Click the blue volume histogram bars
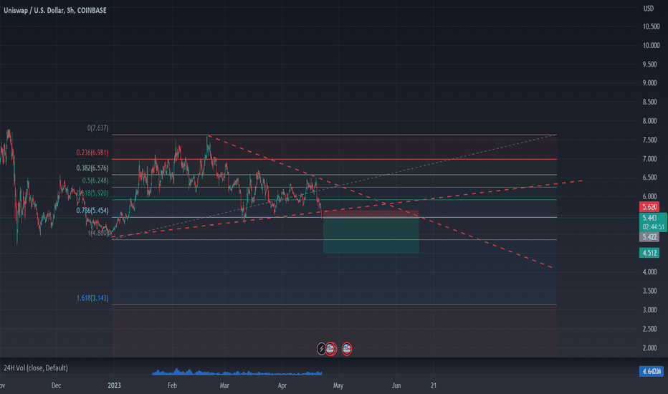Screen dimensions: 668x394 (x=237, y=373)
